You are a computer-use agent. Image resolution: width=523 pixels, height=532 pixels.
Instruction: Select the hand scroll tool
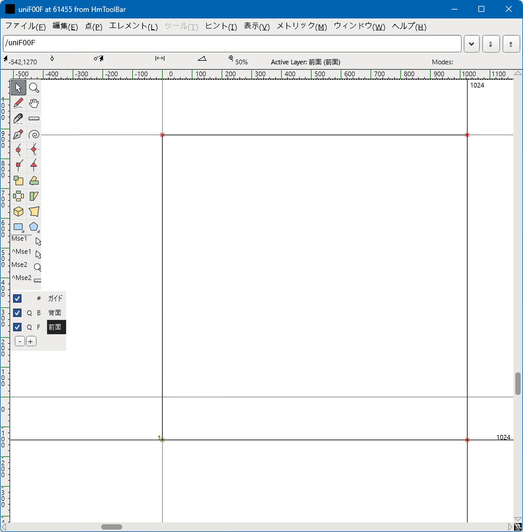pos(34,103)
